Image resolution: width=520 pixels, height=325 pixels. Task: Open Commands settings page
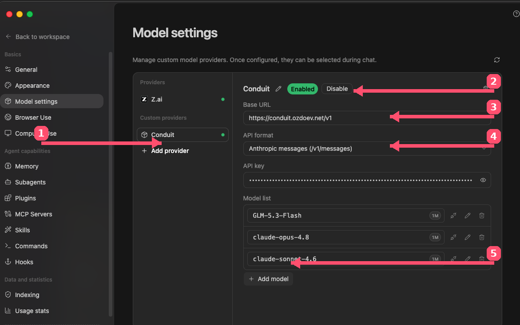pyautogui.click(x=52, y=246)
